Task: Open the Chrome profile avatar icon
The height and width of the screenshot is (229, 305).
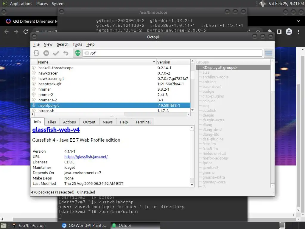Action: (289, 32)
